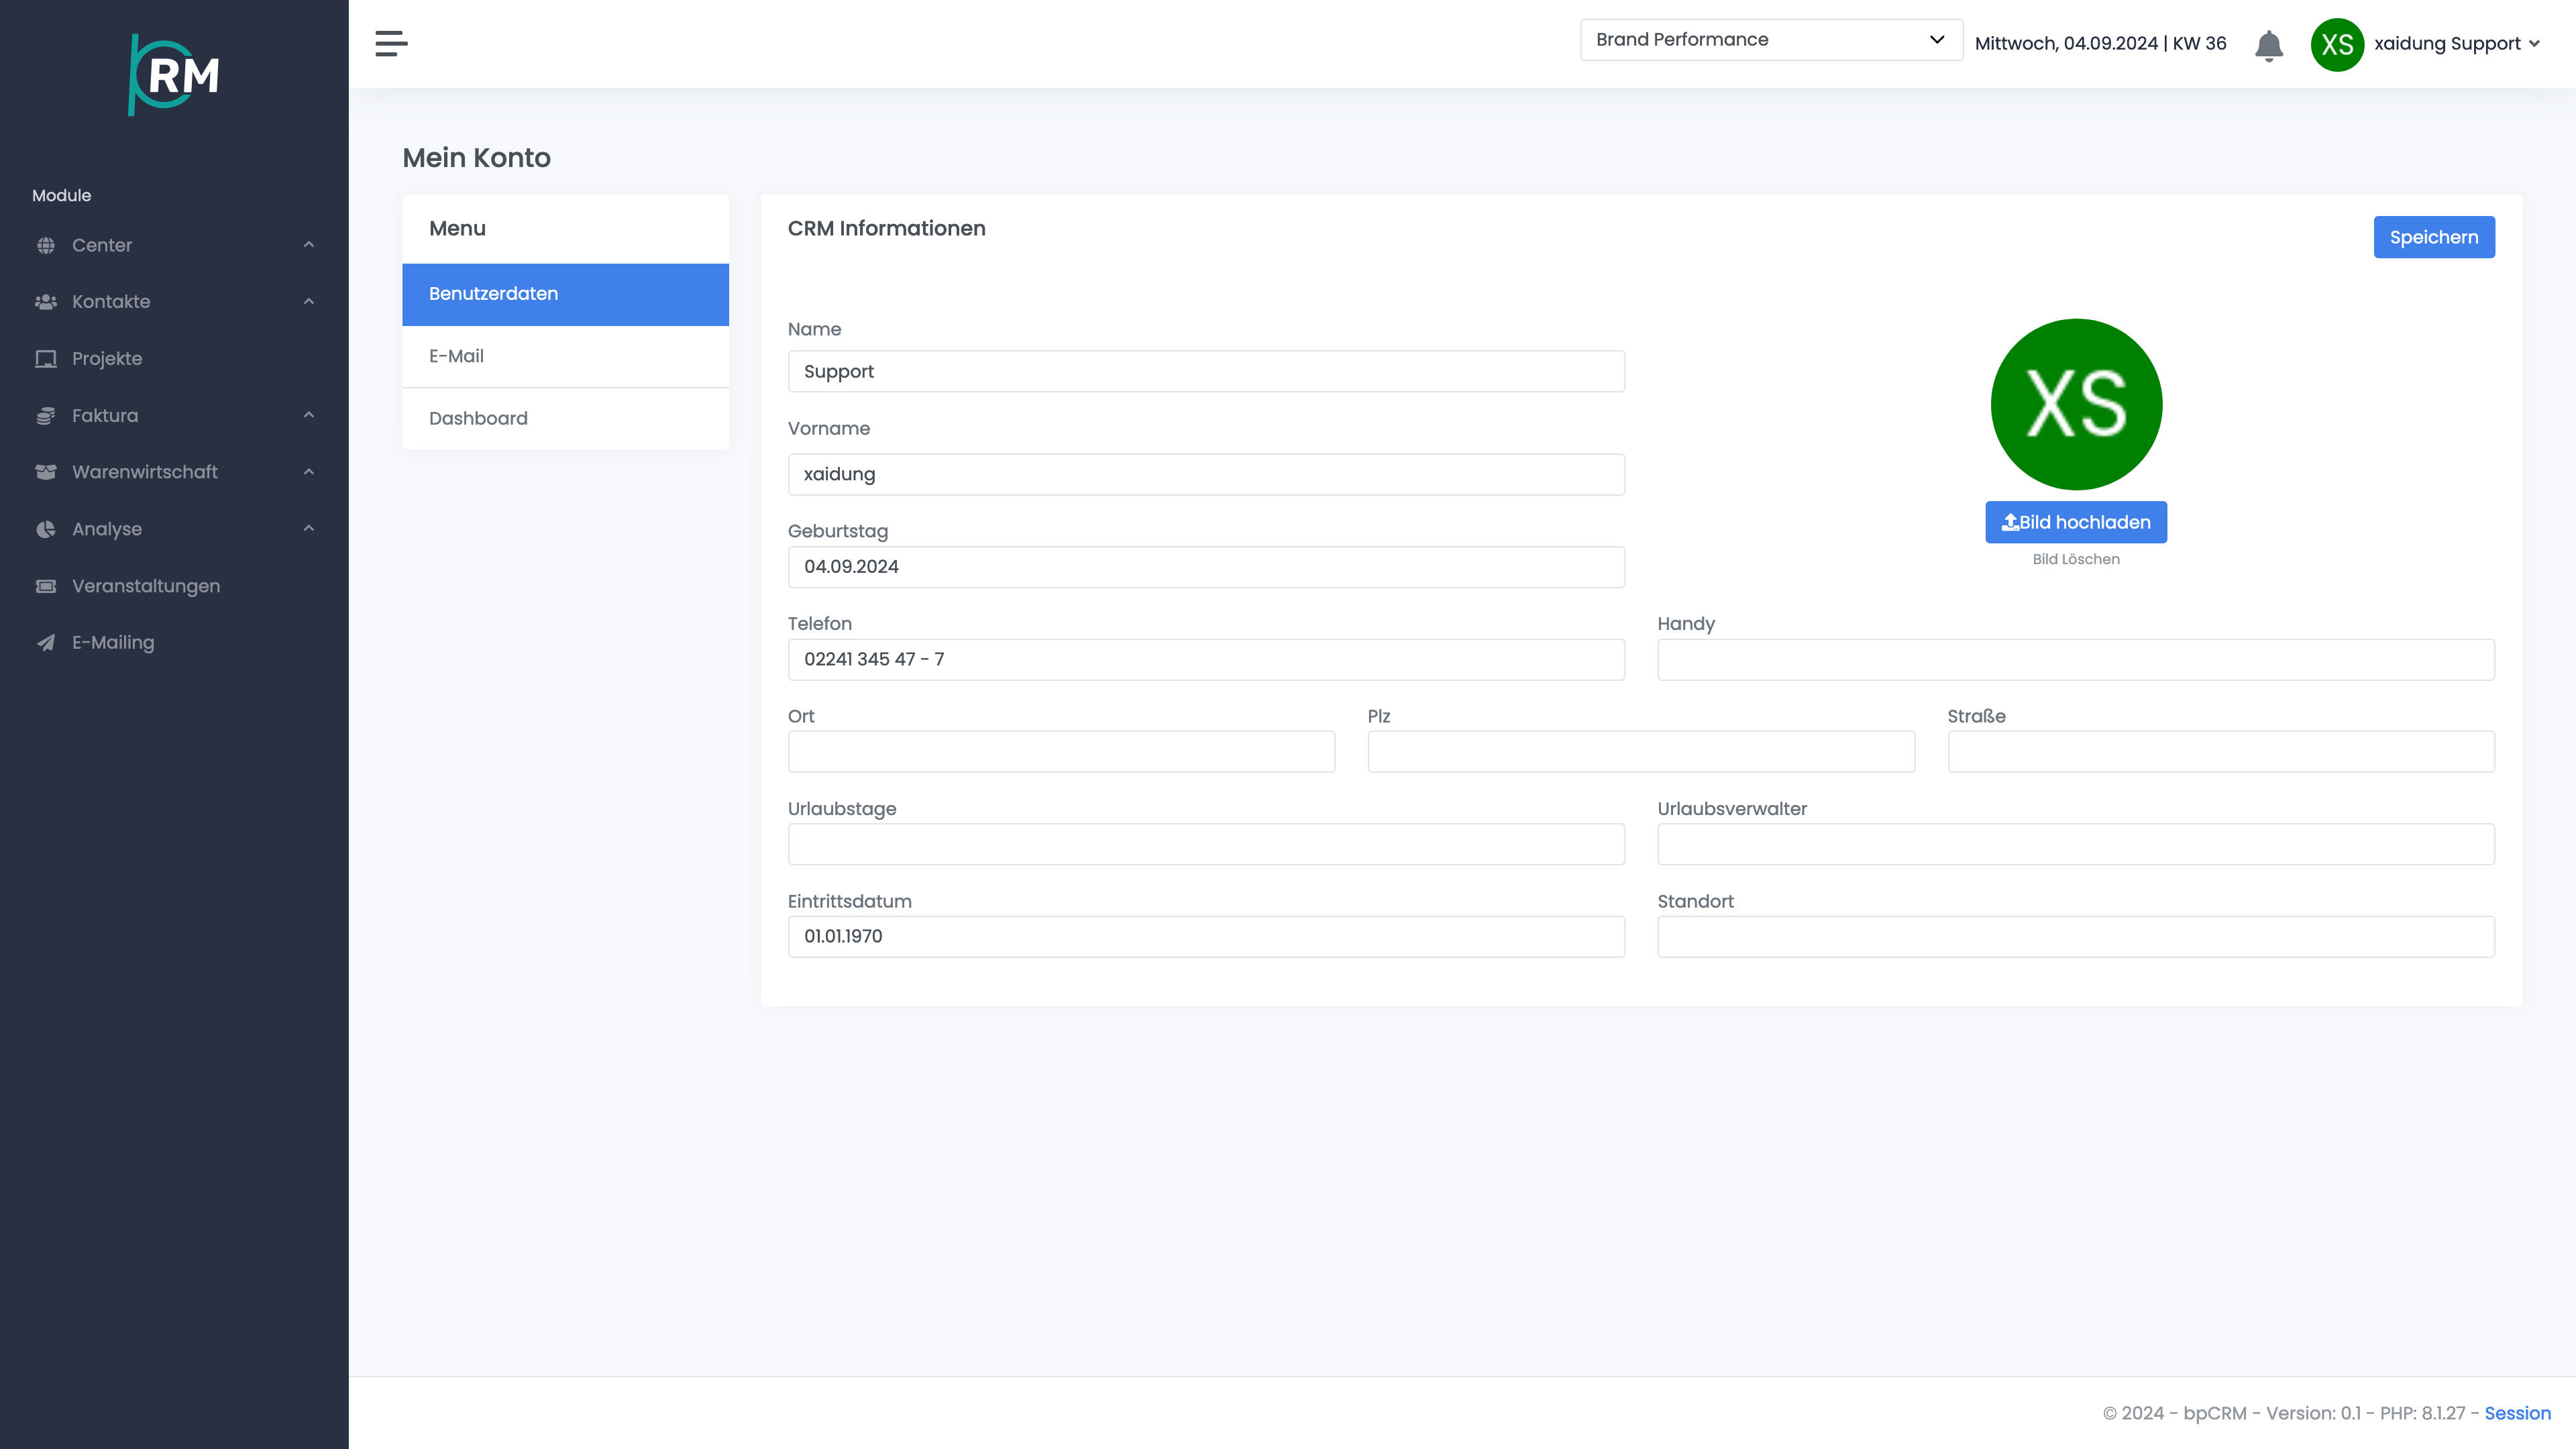Click the Analyse pie chart icon
The height and width of the screenshot is (1449, 2576).
[x=46, y=529]
